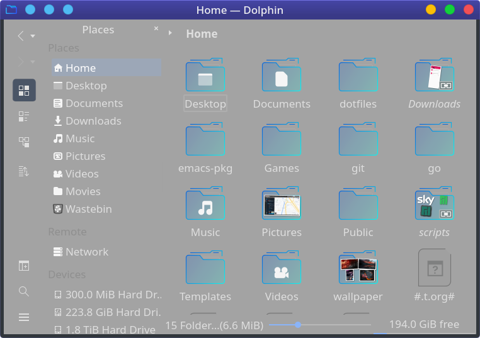Open the search magnifier tool
This screenshot has width=480, height=338.
[24, 291]
